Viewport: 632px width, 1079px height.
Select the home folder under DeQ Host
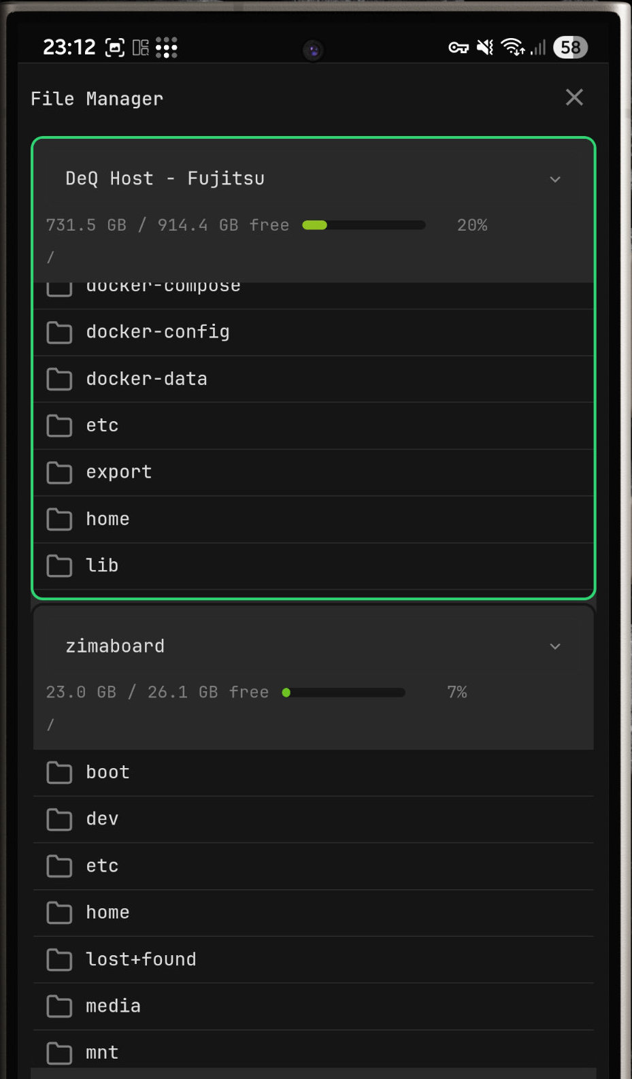coord(107,518)
